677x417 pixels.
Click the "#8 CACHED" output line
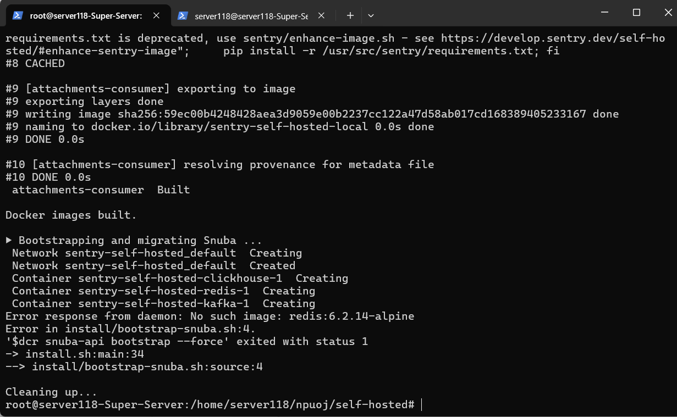[x=35, y=64]
